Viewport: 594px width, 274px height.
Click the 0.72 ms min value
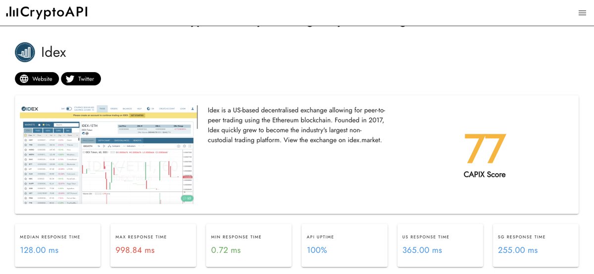click(x=226, y=250)
